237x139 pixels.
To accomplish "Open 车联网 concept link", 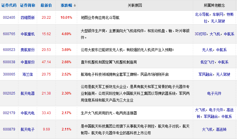I will point(218,14).
